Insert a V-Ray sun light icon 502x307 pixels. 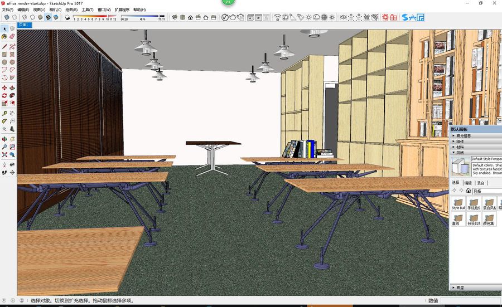pos(308,17)
